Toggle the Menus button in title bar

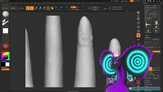132,1
